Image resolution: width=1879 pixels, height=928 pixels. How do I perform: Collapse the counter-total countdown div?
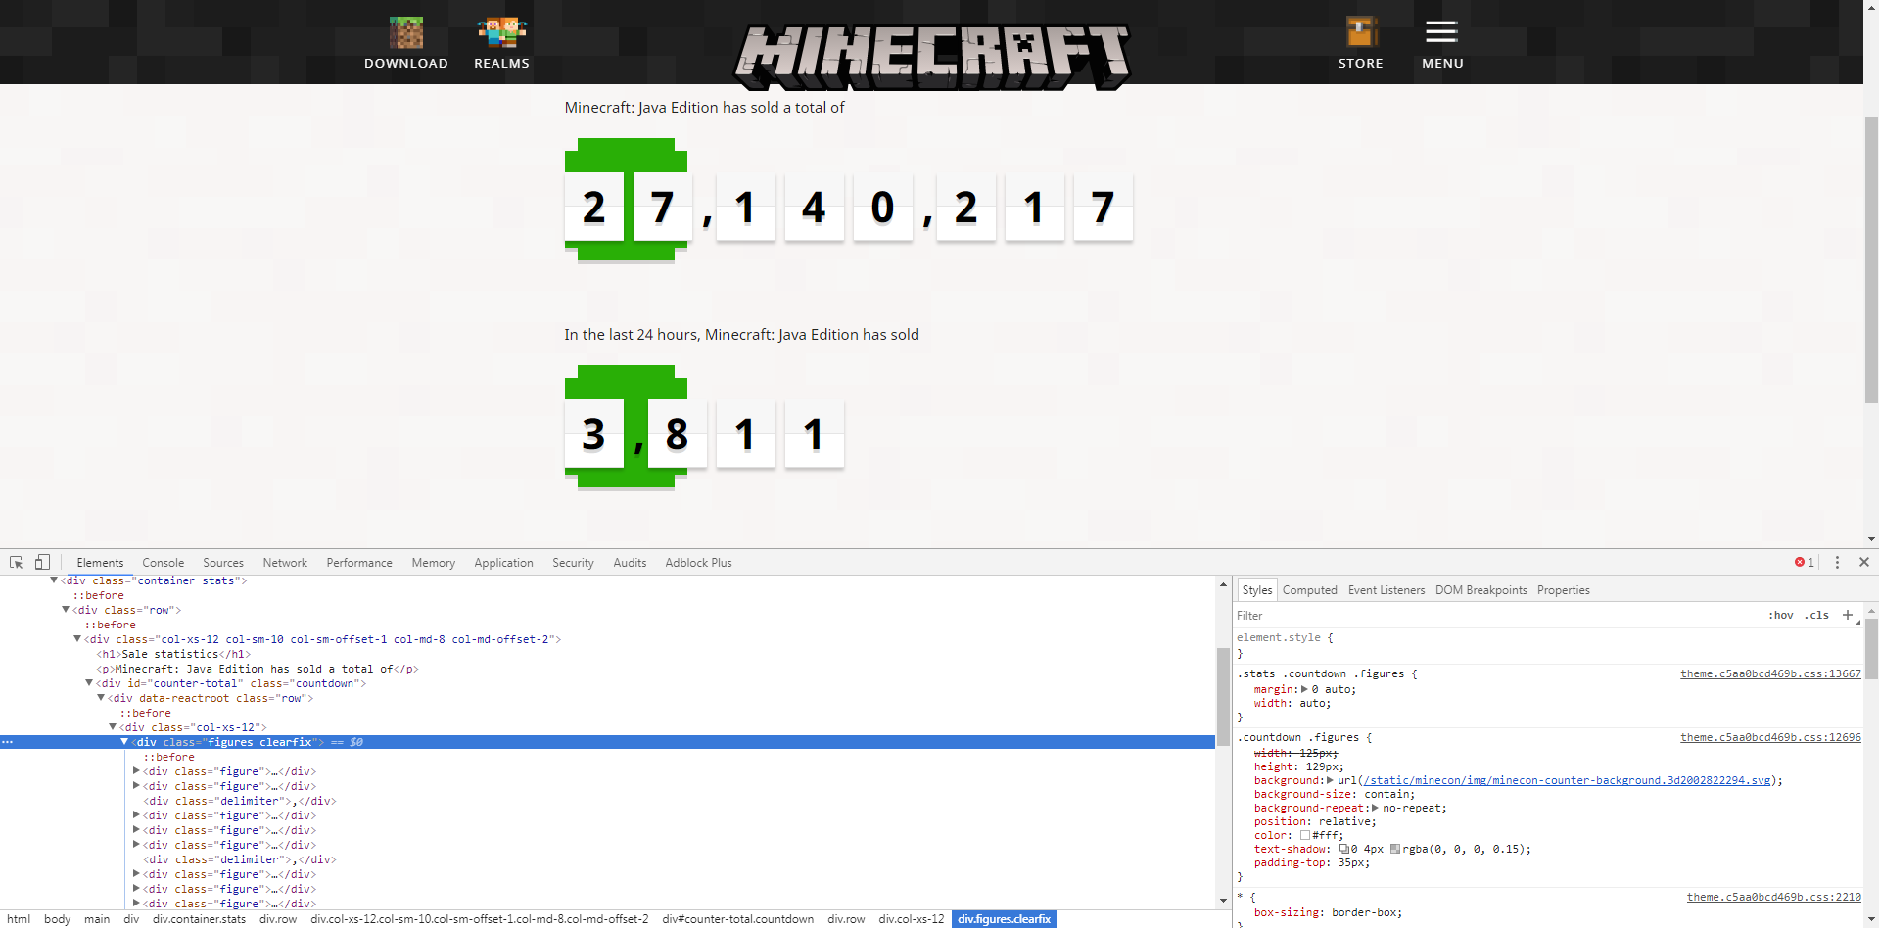(89, 683)
